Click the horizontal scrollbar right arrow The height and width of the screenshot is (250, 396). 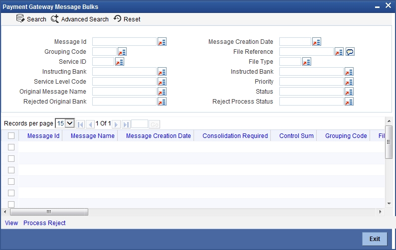coord(381,212)
